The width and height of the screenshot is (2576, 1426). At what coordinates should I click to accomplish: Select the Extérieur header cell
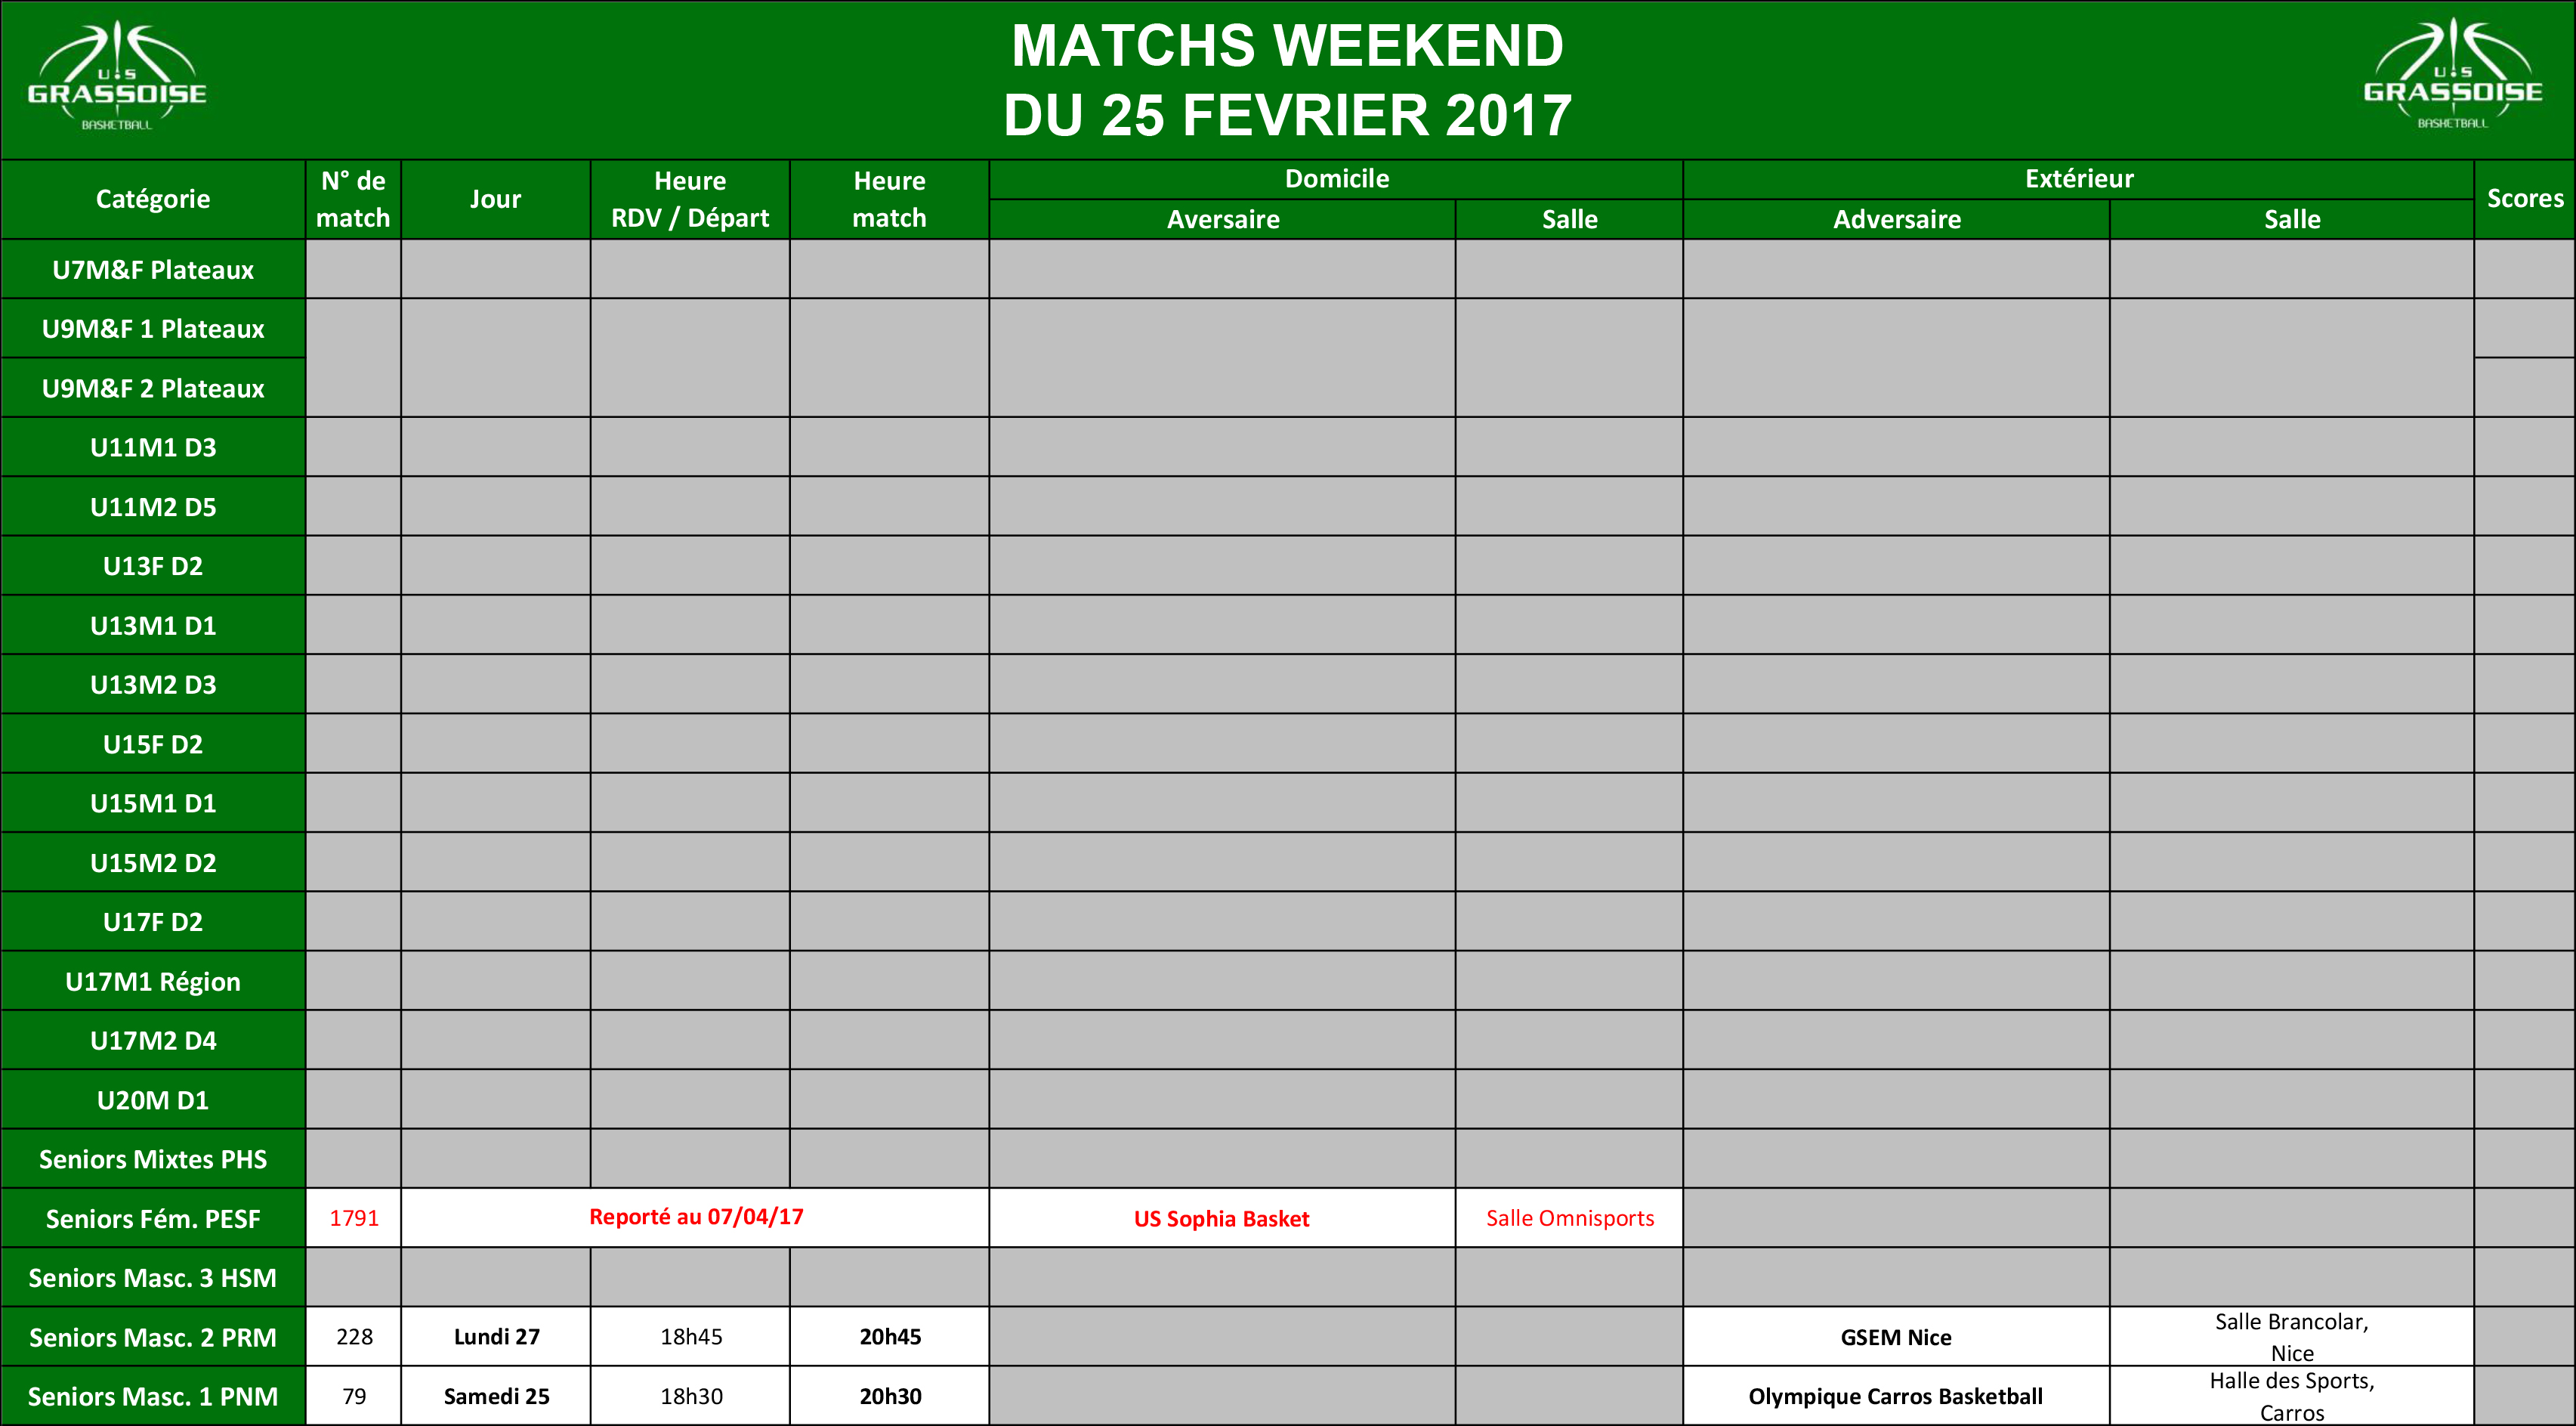pyautogui.click(x=2079, y=179)
